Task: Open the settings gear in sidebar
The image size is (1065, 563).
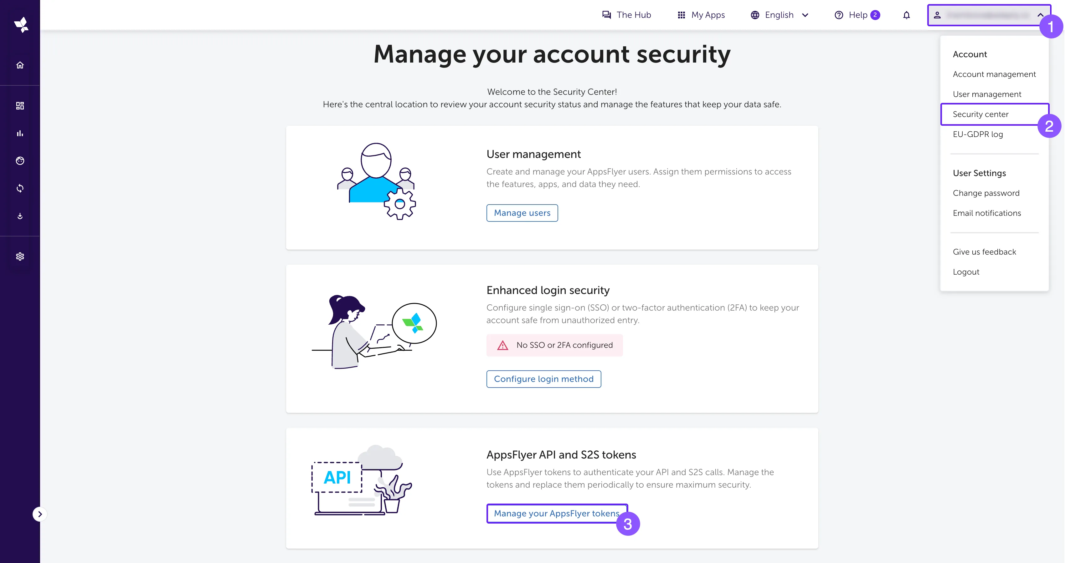Action: (x=20, y=256)
